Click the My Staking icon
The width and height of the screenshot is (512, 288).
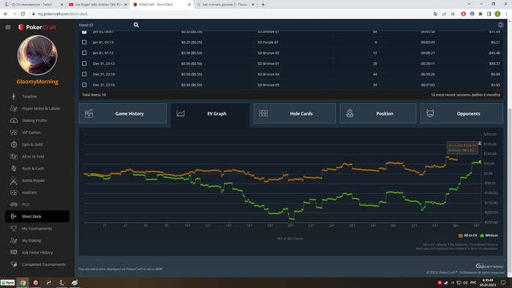[14, 240]
